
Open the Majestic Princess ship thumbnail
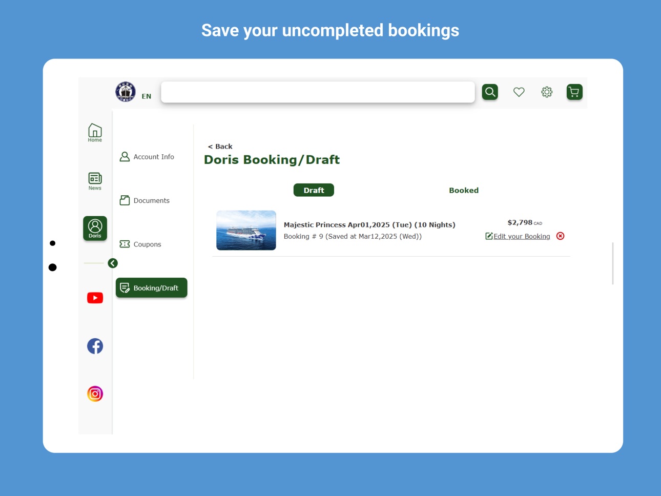tap(246, 231)
